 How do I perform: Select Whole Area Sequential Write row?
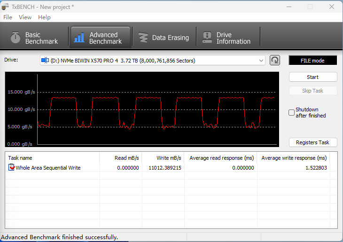tap(48, 168)
